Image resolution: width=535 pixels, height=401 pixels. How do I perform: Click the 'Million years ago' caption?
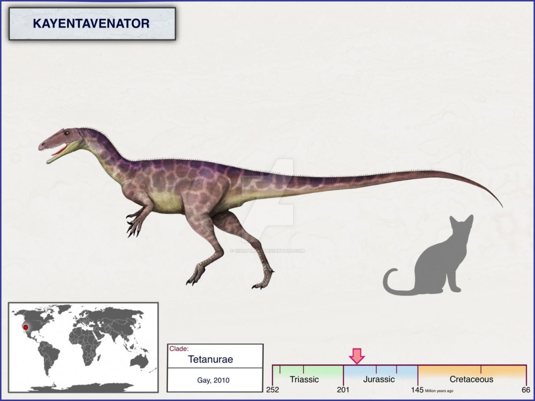[x=439, y=391]
